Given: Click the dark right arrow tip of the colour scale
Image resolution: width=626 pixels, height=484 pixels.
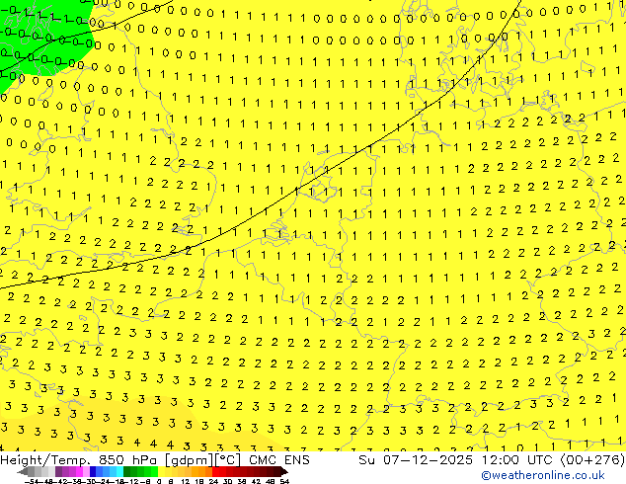Looking at the screenshot, I should click(285, 471).
